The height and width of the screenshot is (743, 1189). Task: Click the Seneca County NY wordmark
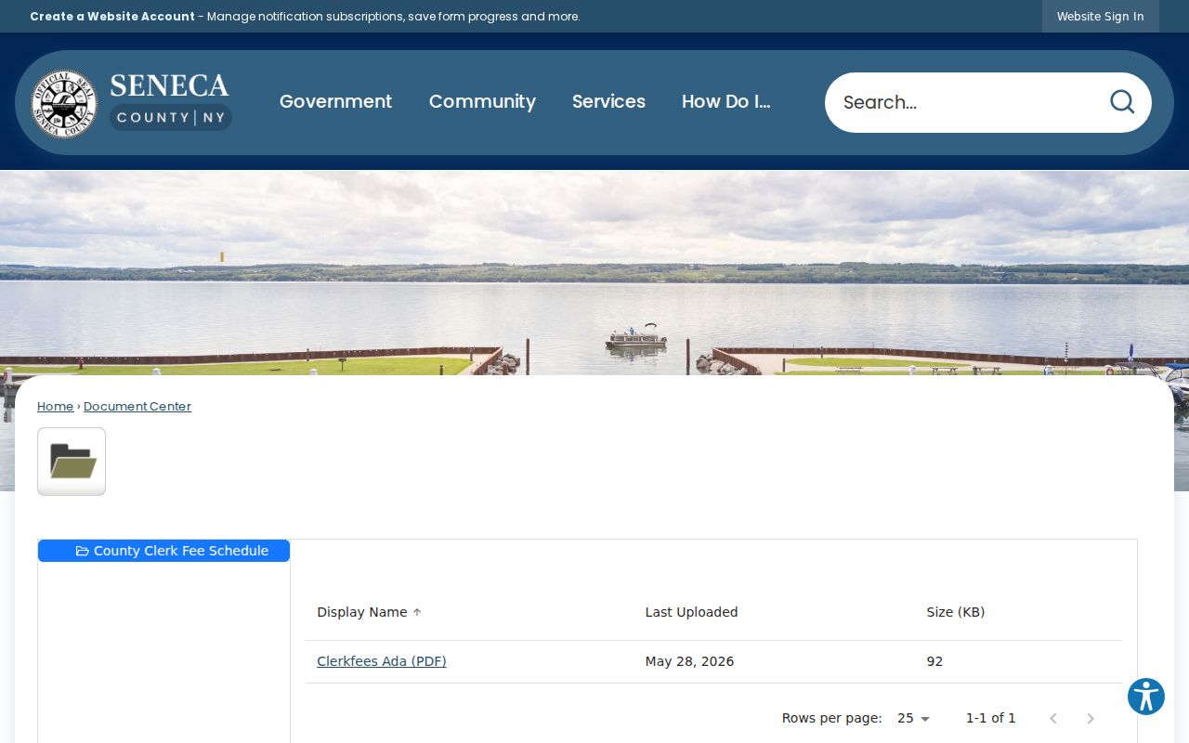(x=170, y=102)
